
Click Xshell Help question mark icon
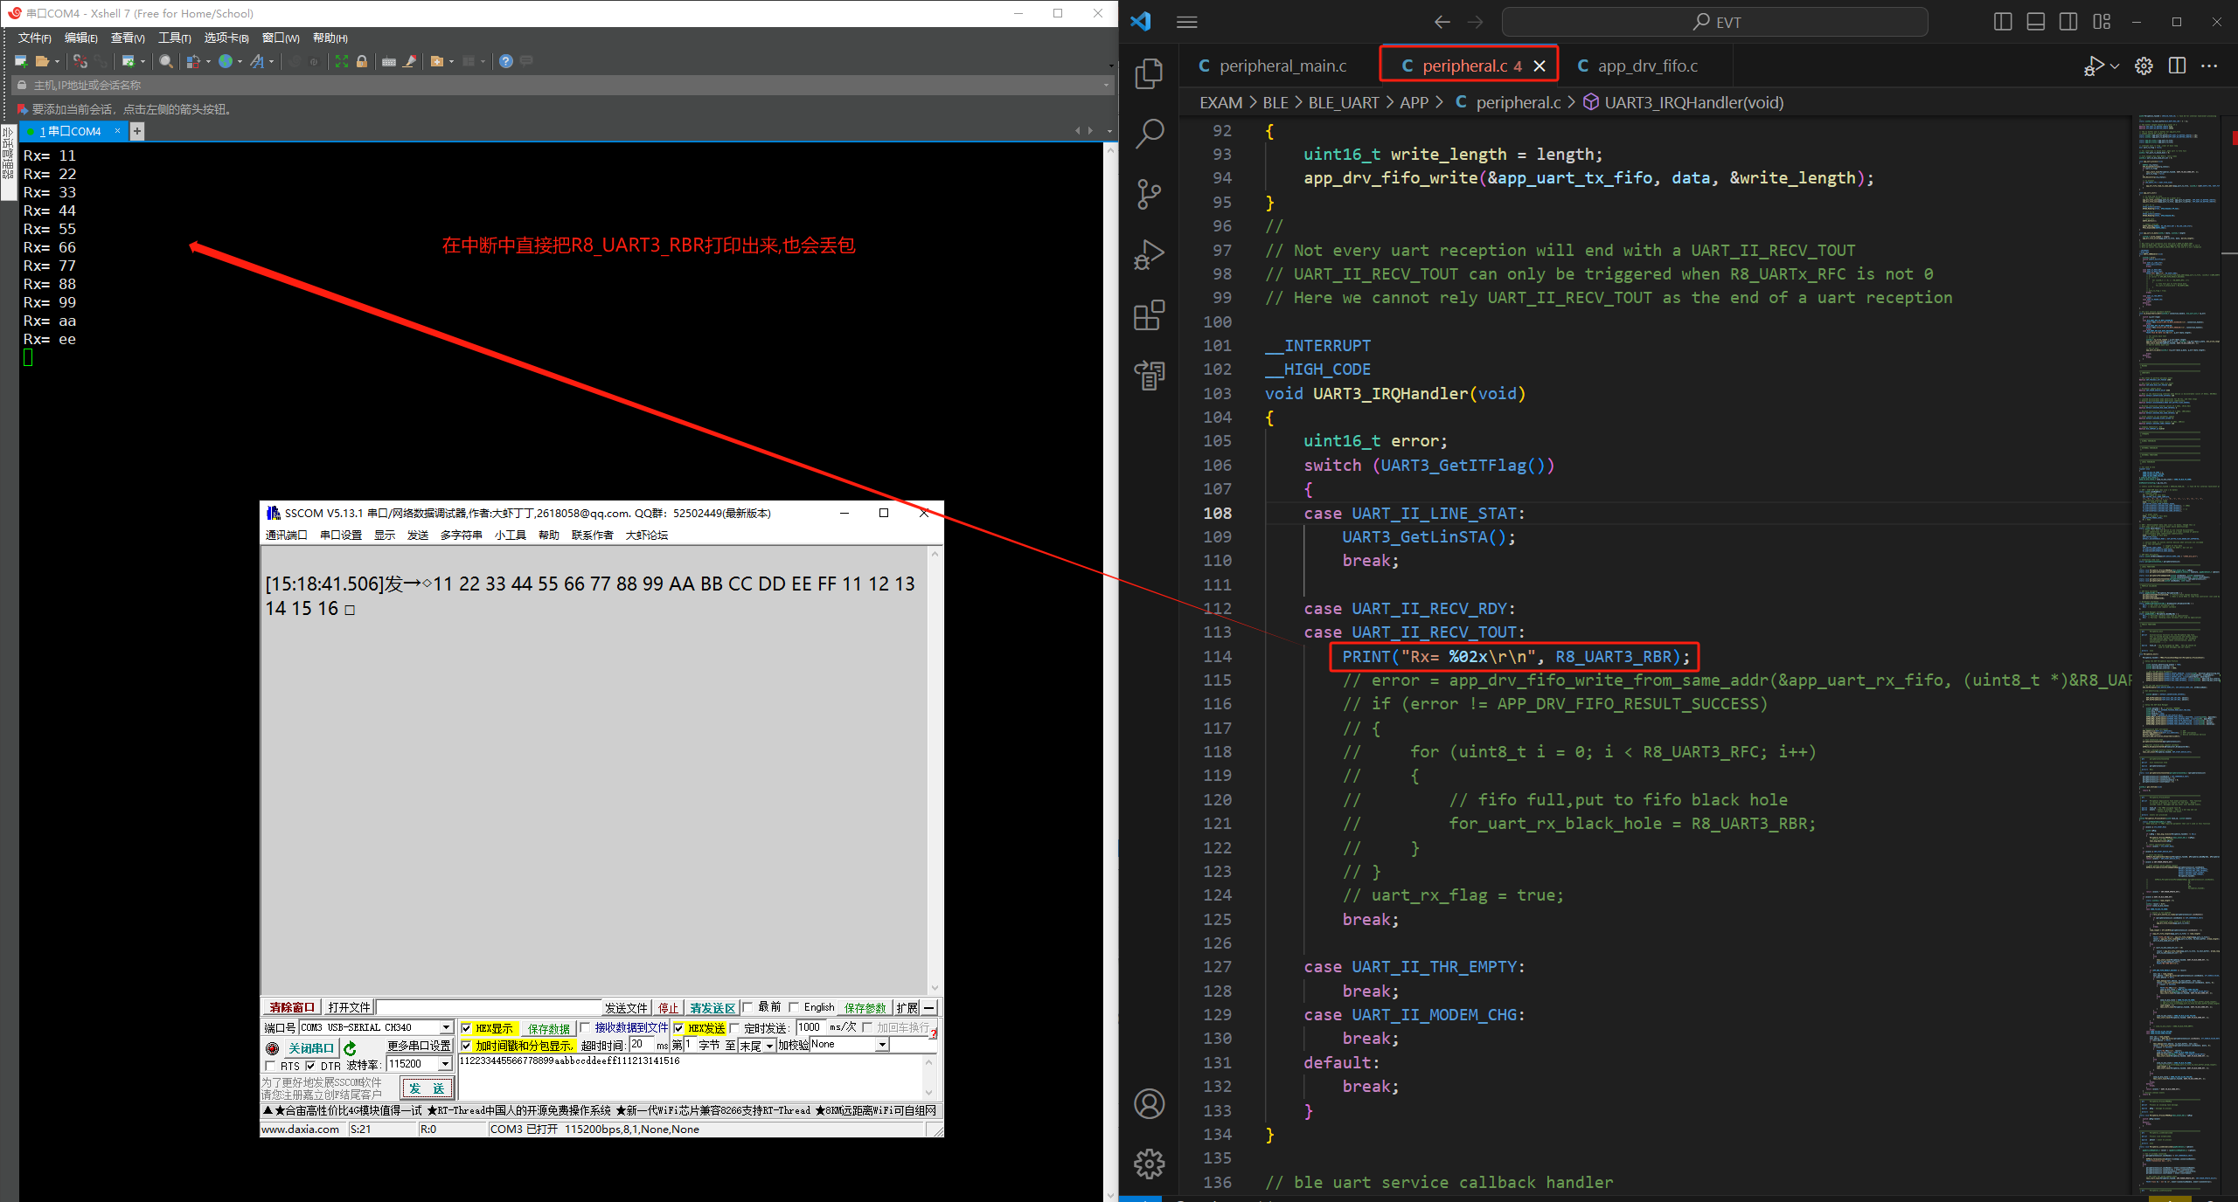(505, 61)
